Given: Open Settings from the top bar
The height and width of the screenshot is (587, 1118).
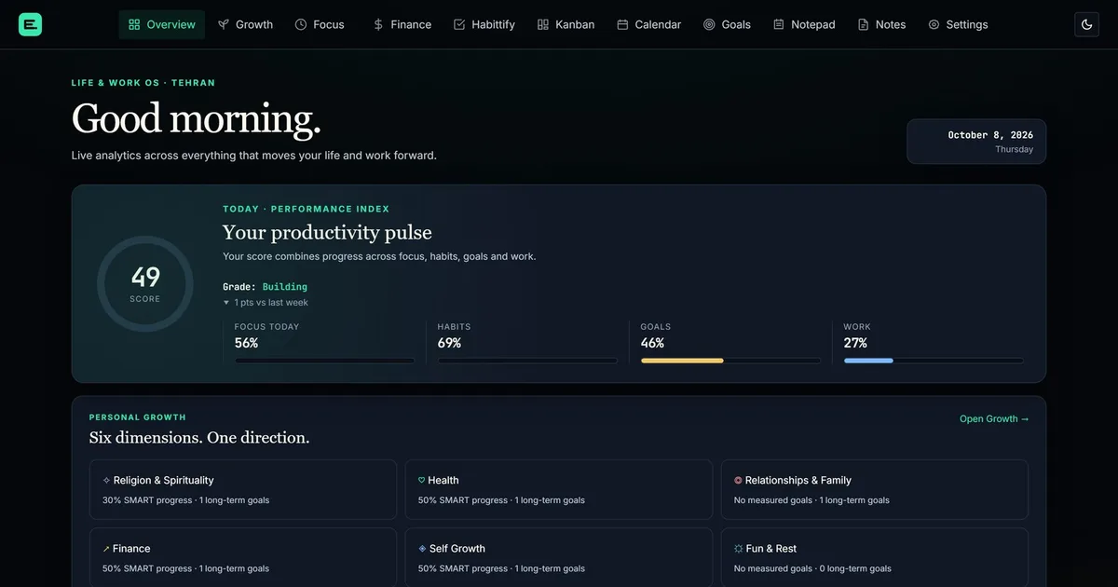Looking at the screenshot, I should (958, 24).
